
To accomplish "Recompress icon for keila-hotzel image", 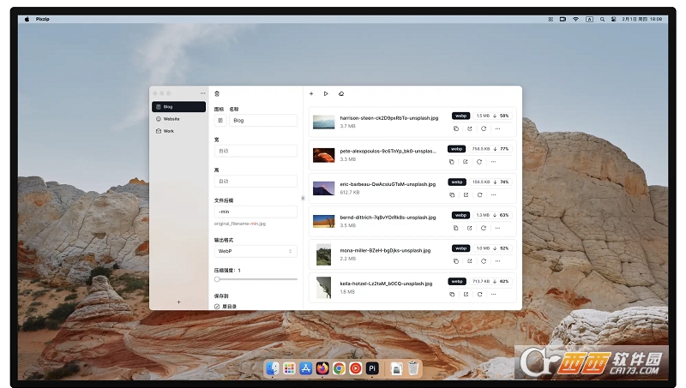I will (479, 295).
